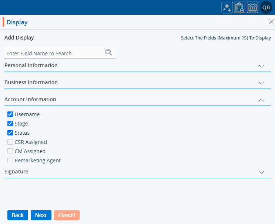
Task: Expand the Signature section chevron
Action: (x=261, y=172)
